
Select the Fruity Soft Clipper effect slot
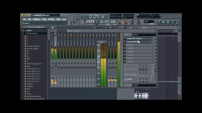(x=138, y=38)
